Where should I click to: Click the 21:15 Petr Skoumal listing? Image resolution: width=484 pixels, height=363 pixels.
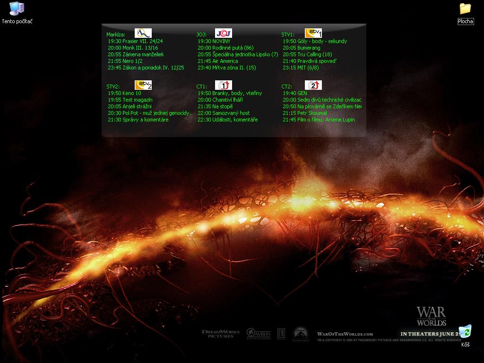(x=305, y=113)
